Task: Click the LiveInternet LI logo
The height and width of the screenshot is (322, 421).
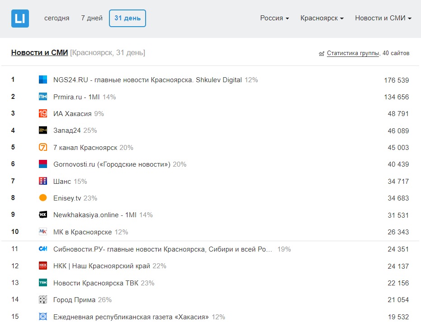Action: tap(20, 19)
